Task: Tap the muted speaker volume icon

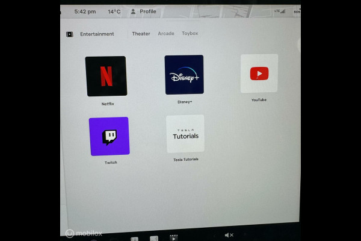Action: 229,235
